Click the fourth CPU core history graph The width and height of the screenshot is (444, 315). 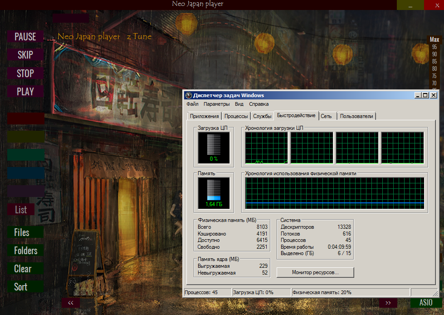(x=402, y=148)
